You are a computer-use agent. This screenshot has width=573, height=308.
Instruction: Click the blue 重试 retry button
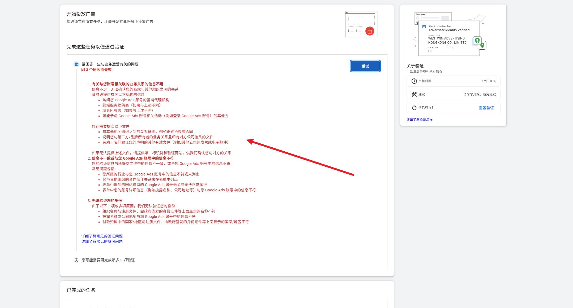tap(365, 66)
